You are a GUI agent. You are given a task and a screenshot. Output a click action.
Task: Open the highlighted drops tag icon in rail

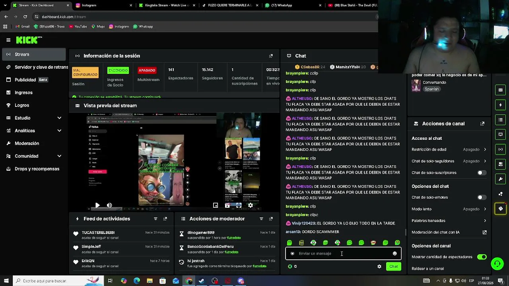(501, 209)
